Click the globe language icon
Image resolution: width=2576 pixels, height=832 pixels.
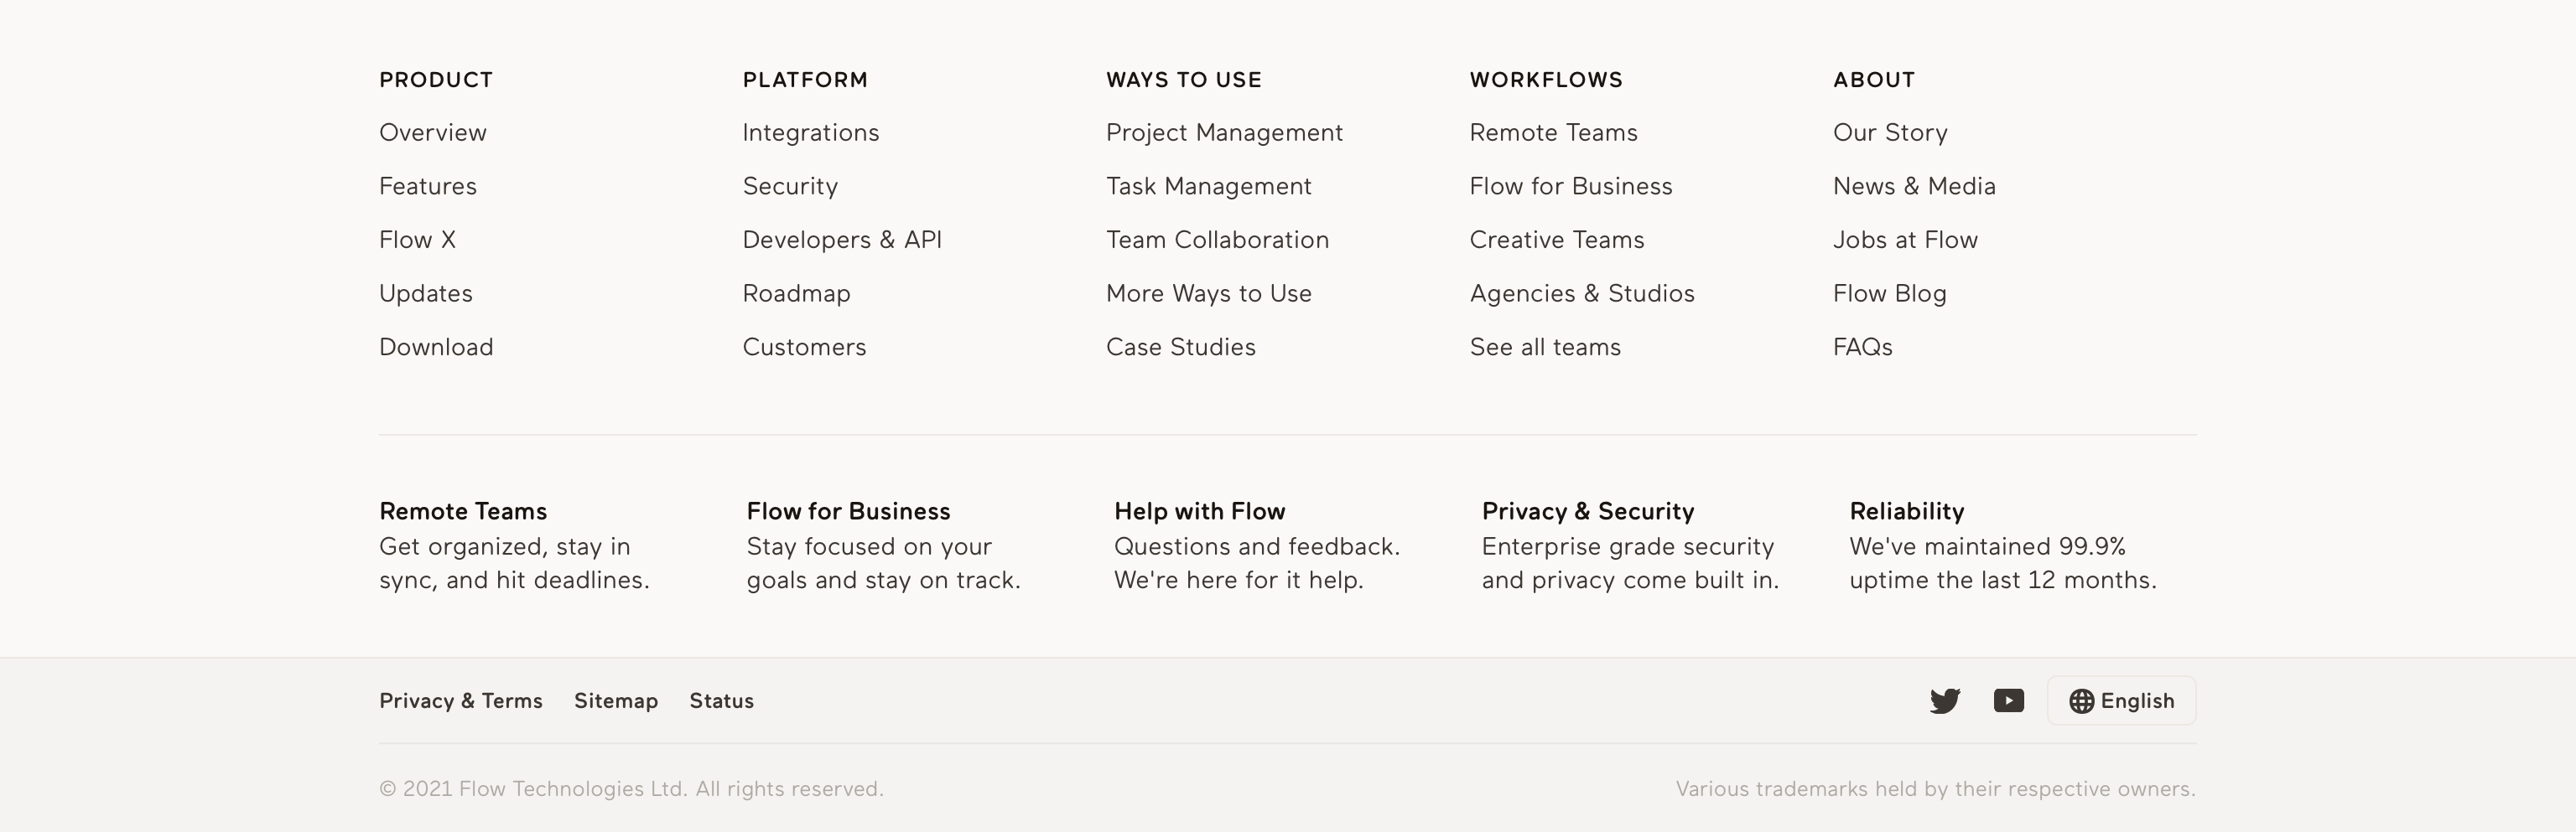coord(2081,701)
